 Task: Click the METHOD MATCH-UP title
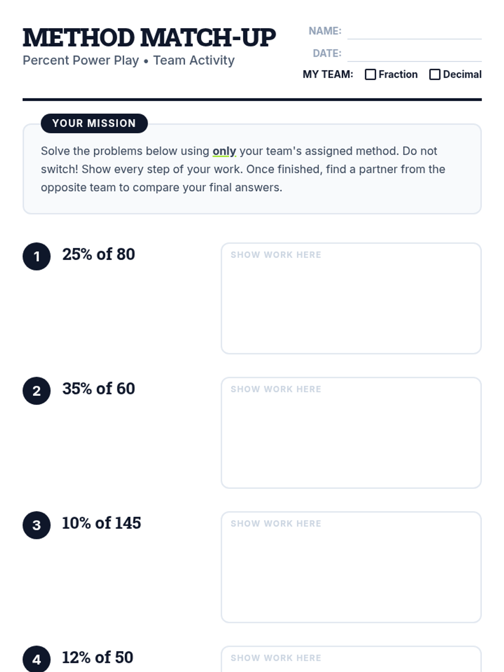149,38
